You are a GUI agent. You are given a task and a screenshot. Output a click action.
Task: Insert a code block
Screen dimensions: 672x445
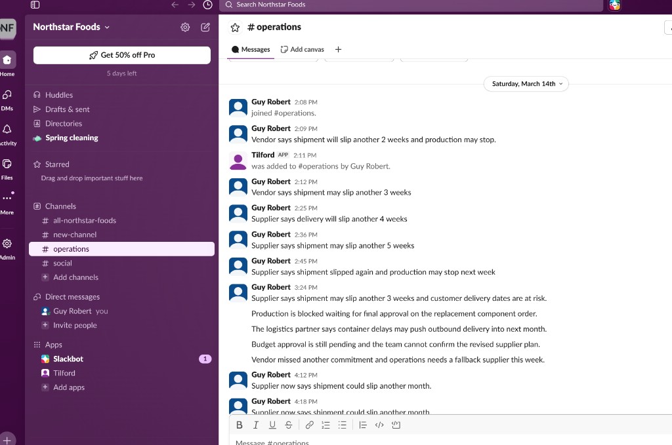396,425
